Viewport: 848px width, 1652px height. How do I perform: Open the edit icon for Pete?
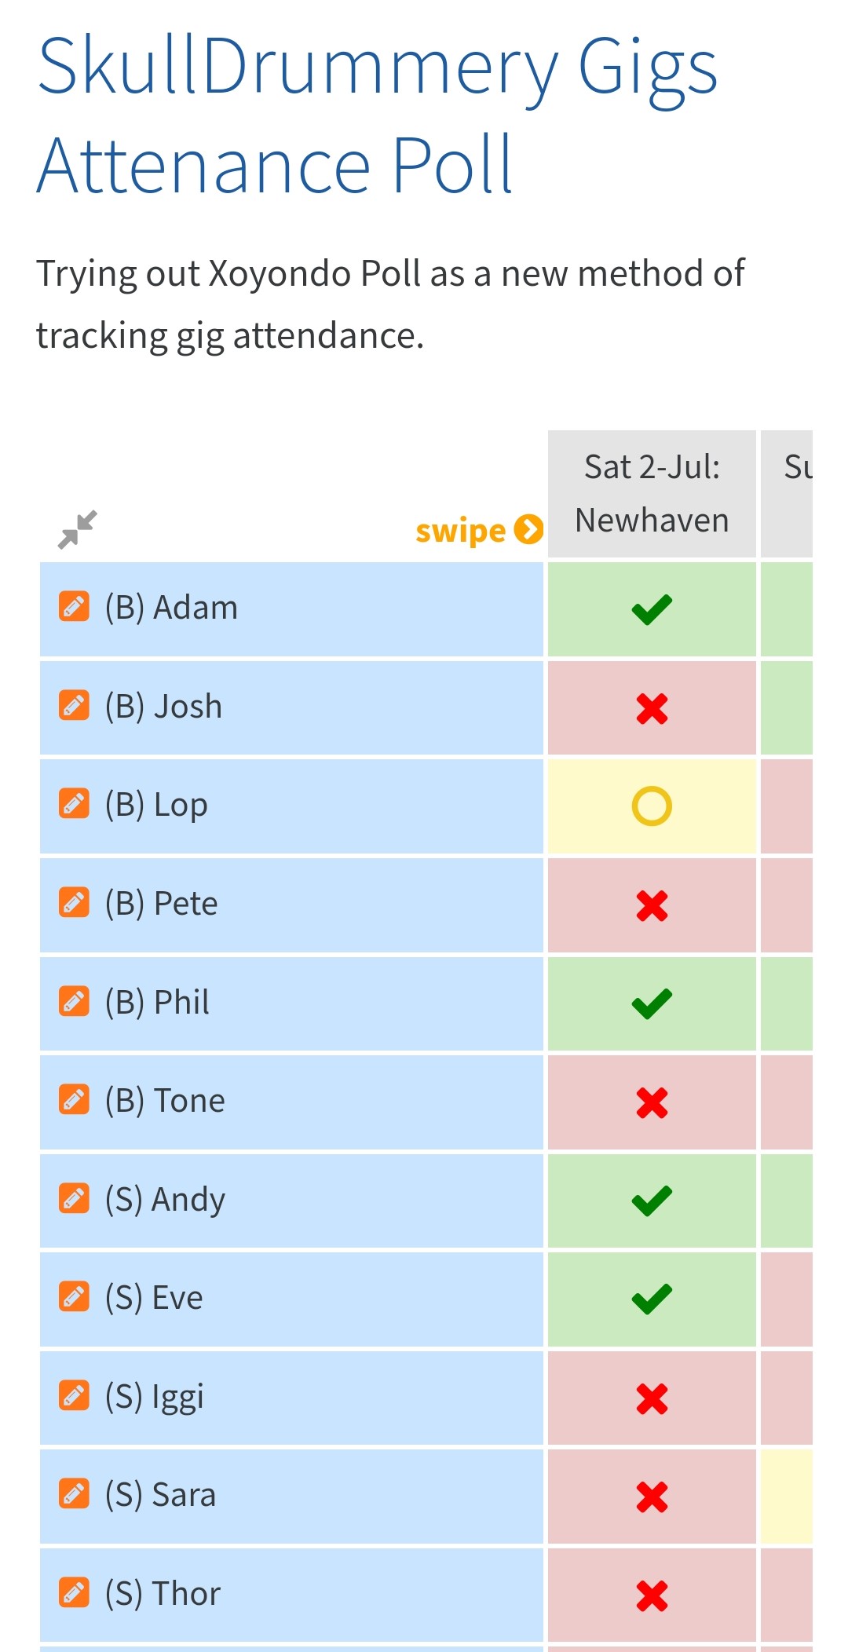pyautogui.click(x=74, y=903)
